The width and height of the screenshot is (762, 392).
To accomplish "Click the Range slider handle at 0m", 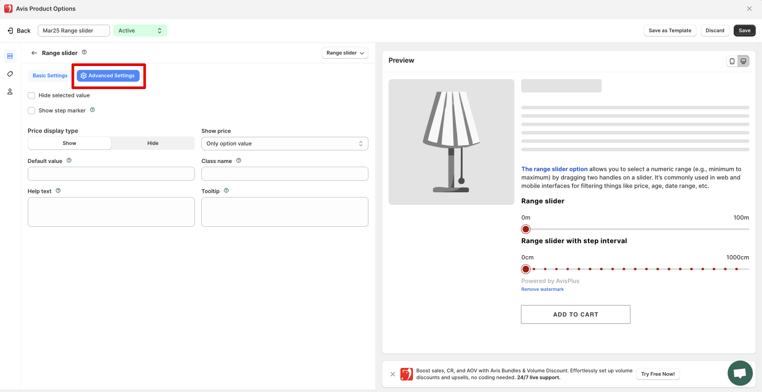I will 526,229.
